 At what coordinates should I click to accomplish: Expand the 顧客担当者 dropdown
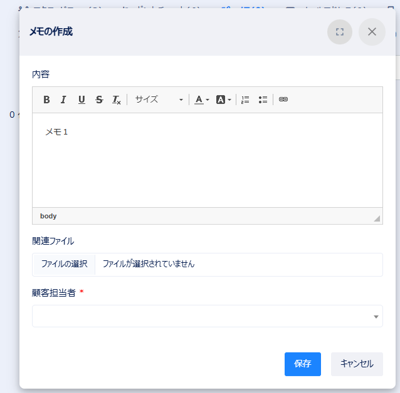click(x=207, y=316)
